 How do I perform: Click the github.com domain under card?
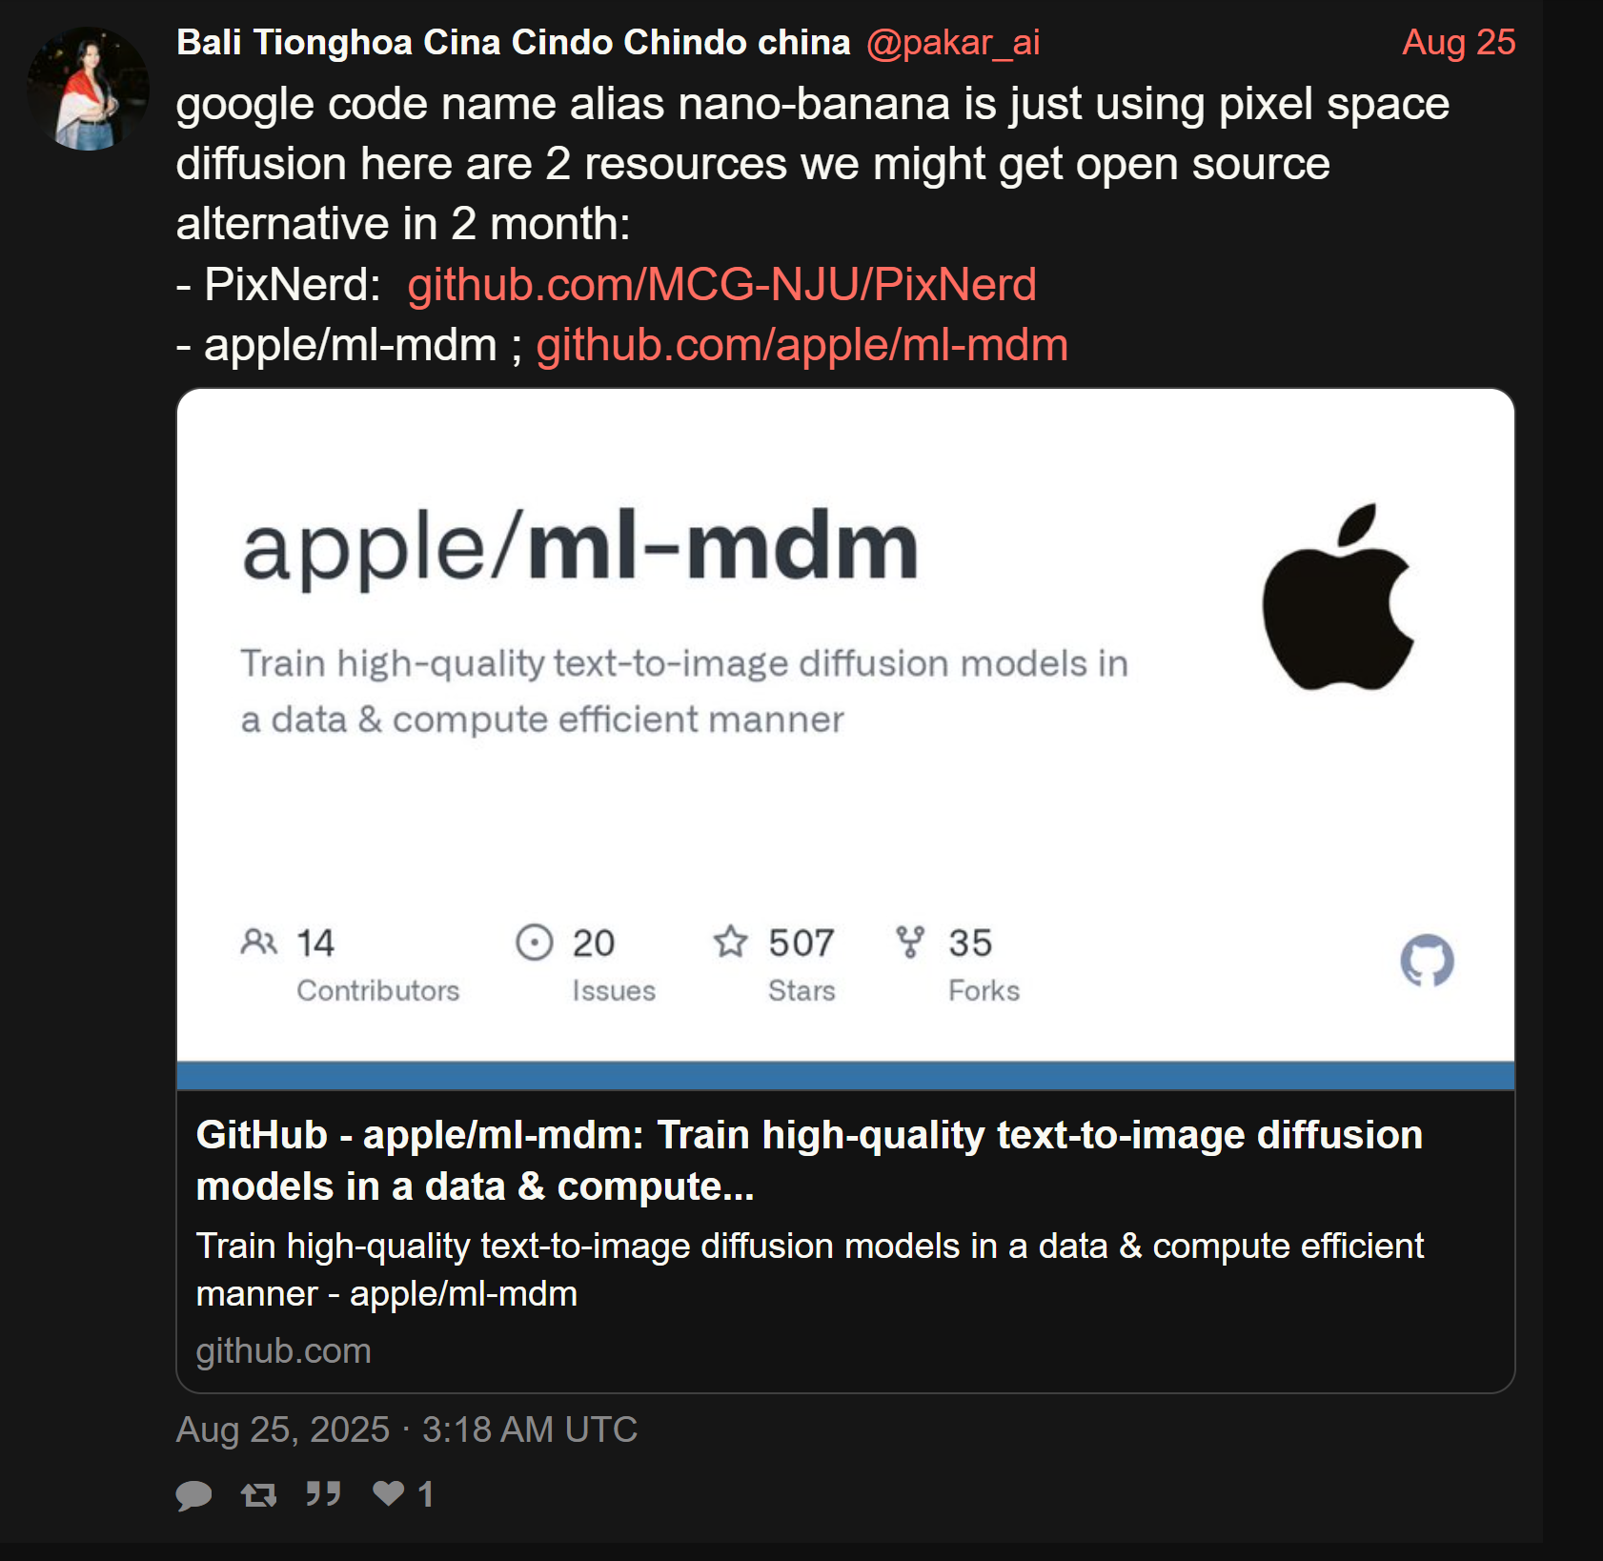tap(283, 1351)
